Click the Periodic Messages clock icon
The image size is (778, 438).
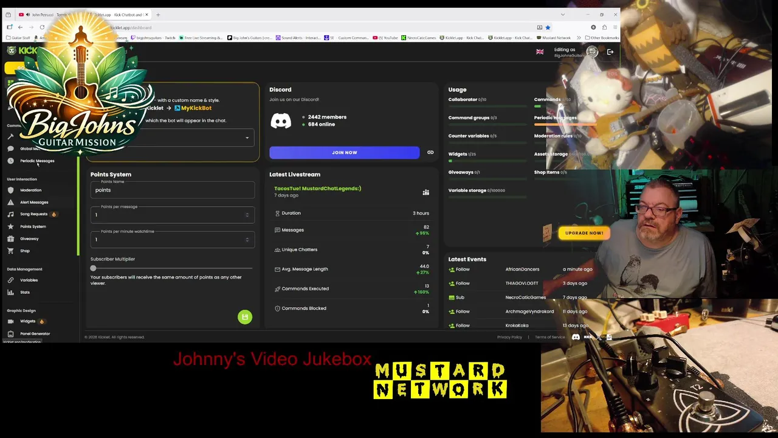tap(10, 161)
